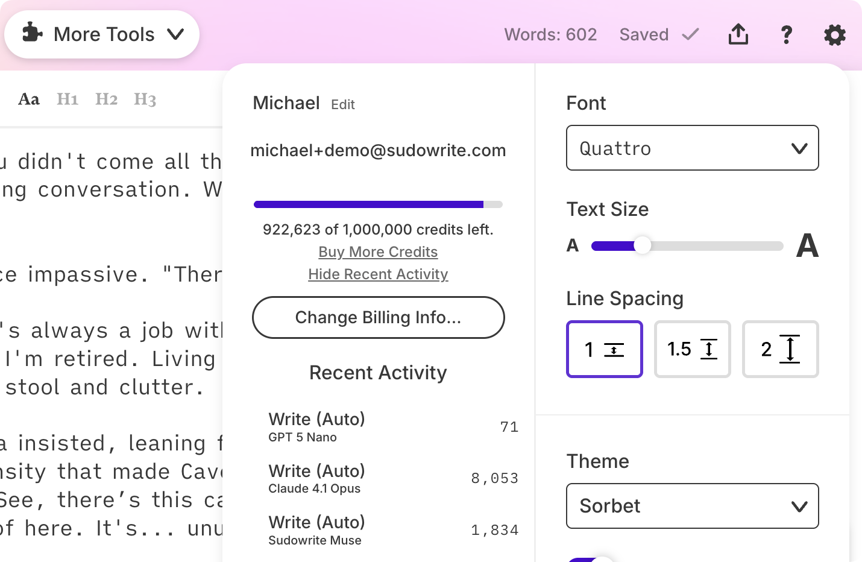
Task: Click the Write (Auto) GPT 5 Nano entry
Action: pos(393,427)
